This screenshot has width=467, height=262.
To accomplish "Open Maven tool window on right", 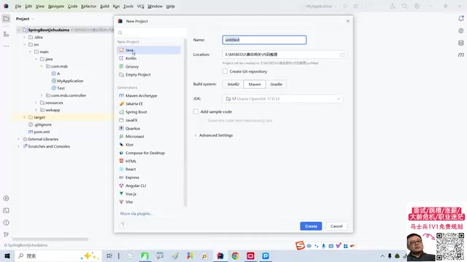I will 461,55.
